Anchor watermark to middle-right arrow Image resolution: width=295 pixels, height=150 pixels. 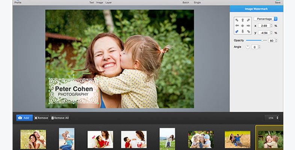(x=248, y=26)
